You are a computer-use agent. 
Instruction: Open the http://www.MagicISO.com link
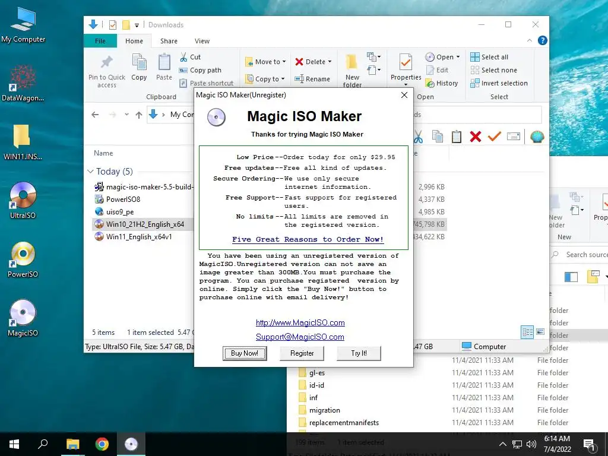click(300, 322)
